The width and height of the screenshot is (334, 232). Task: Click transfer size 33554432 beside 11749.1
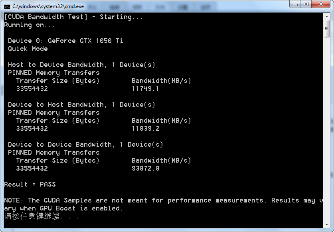(32, 89)
